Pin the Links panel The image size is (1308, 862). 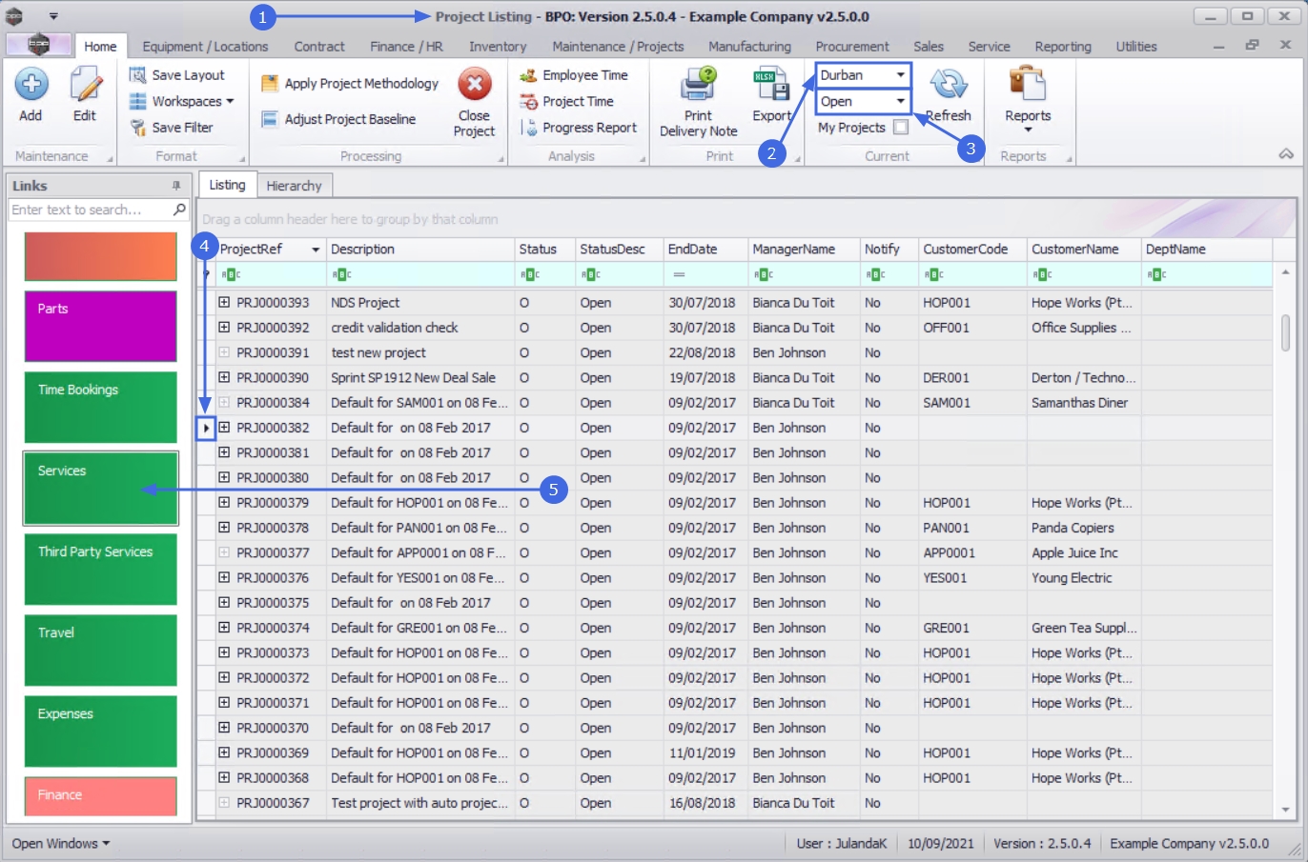click(176, 186)
